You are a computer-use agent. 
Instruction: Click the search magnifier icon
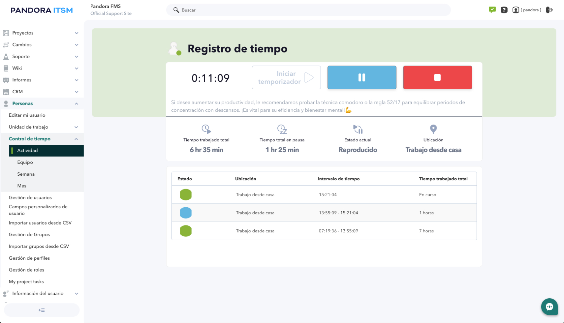pyautogui.click(x=176, y=10)
